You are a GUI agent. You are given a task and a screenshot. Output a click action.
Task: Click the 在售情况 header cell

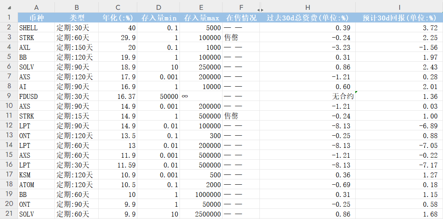241,18
